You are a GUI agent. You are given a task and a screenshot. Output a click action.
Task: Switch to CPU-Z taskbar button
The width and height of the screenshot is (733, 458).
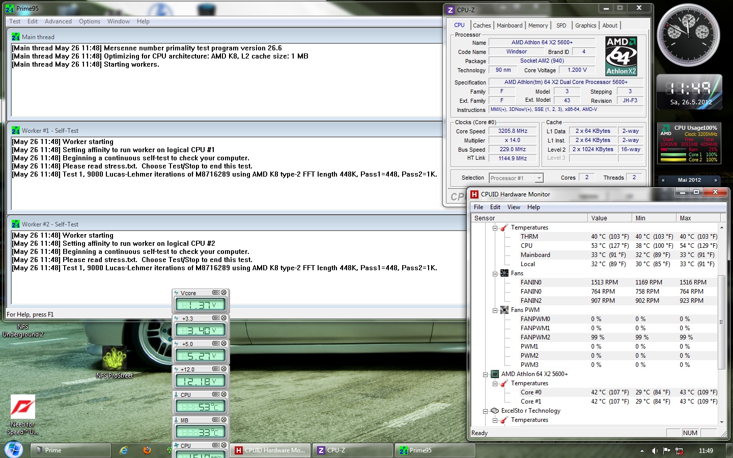353,450
